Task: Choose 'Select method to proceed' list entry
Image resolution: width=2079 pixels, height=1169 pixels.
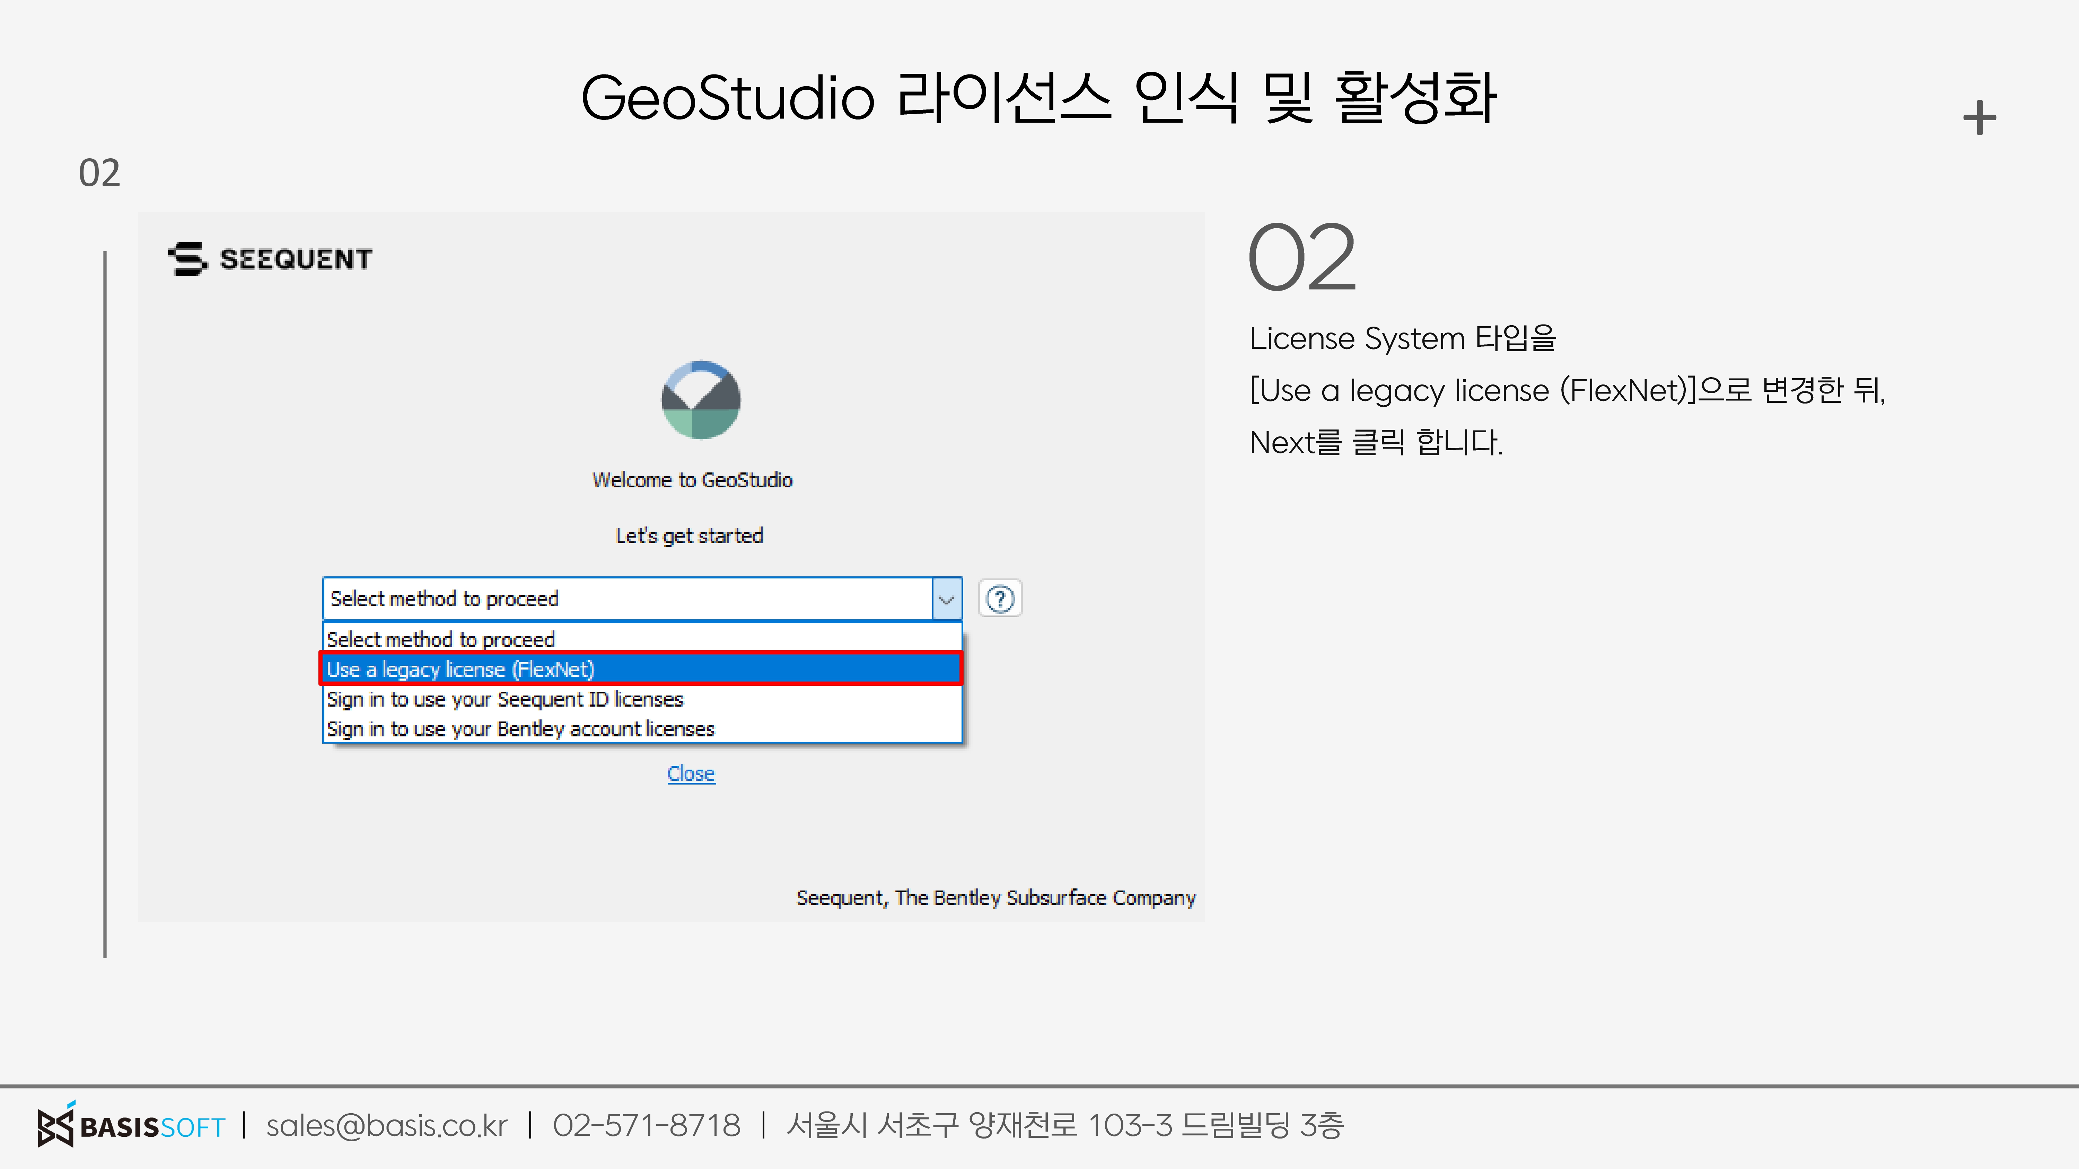Action: tap(642, 639)
